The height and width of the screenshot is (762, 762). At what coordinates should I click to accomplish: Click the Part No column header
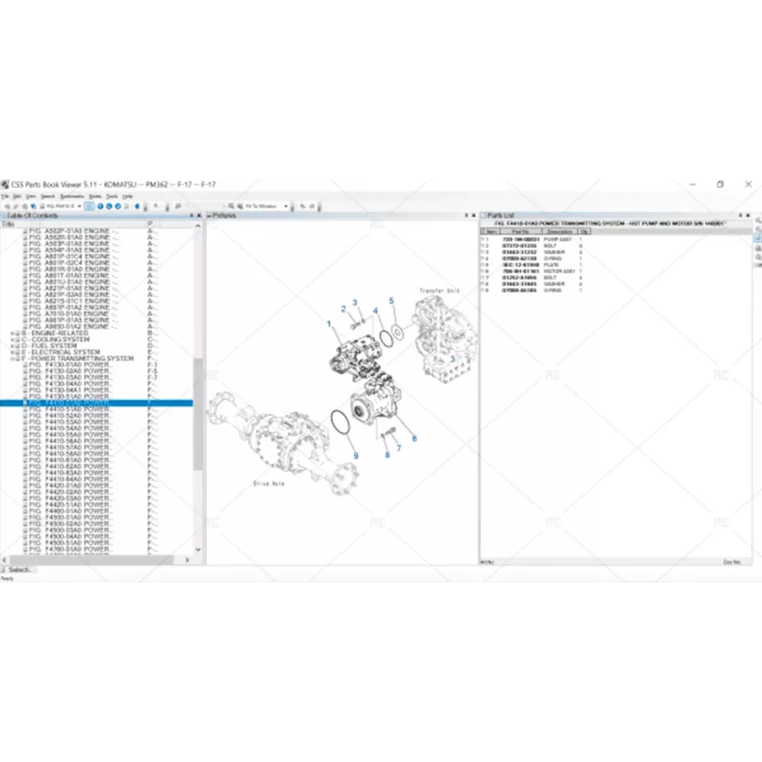pos(520,231)
